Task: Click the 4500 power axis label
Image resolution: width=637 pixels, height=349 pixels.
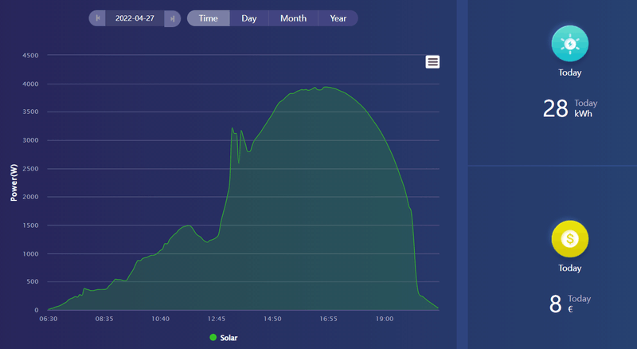Action: point(30,55)
